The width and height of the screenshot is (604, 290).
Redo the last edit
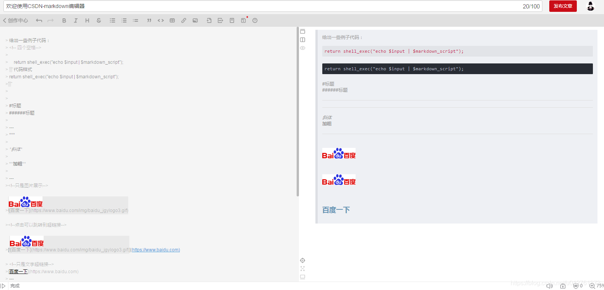(51, 21)
